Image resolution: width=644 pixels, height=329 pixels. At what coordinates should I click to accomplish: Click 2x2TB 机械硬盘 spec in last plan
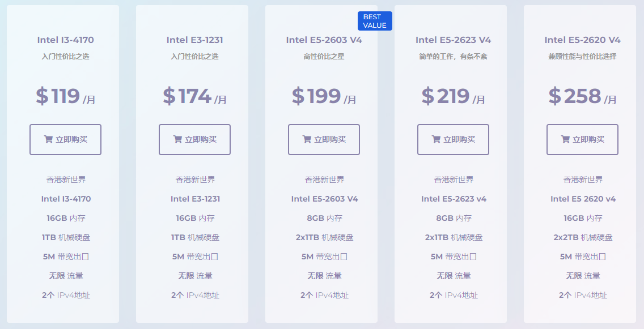(x=583, y=237)
